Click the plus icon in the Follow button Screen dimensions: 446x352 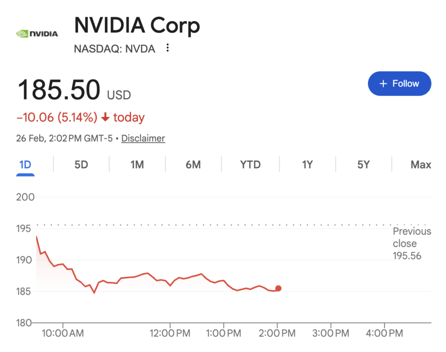pyautogui.click(x=383, y=83)
